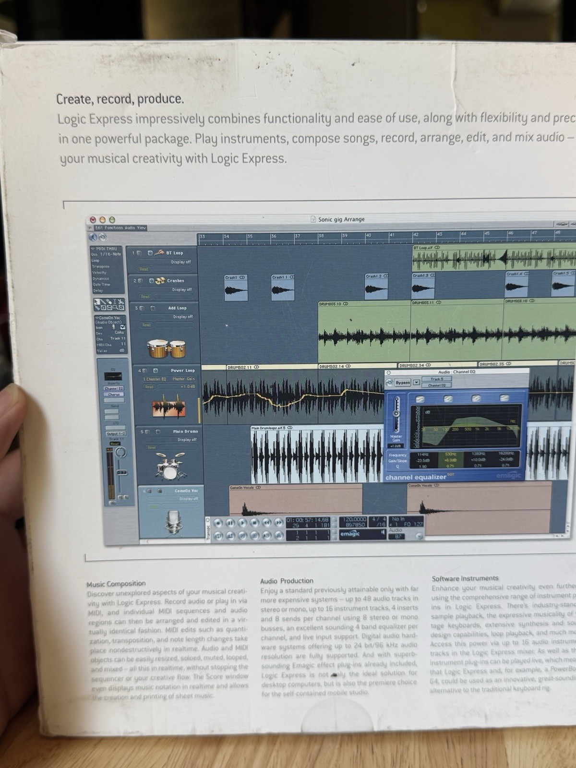576x768 pixels.
Task: Open BT Loop Display off automation menu
Action: [x=165, y=262]
